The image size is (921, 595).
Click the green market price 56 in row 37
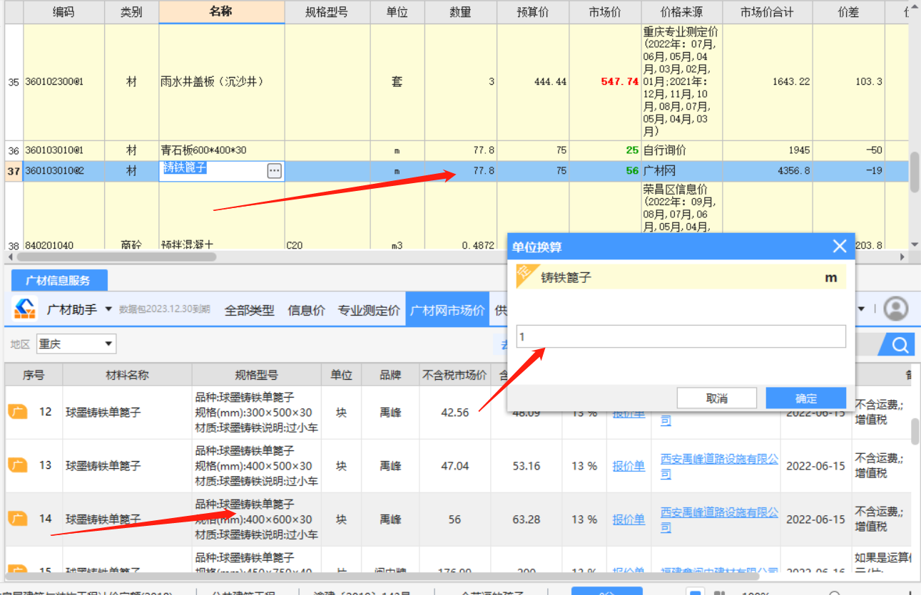coord(632,171)
